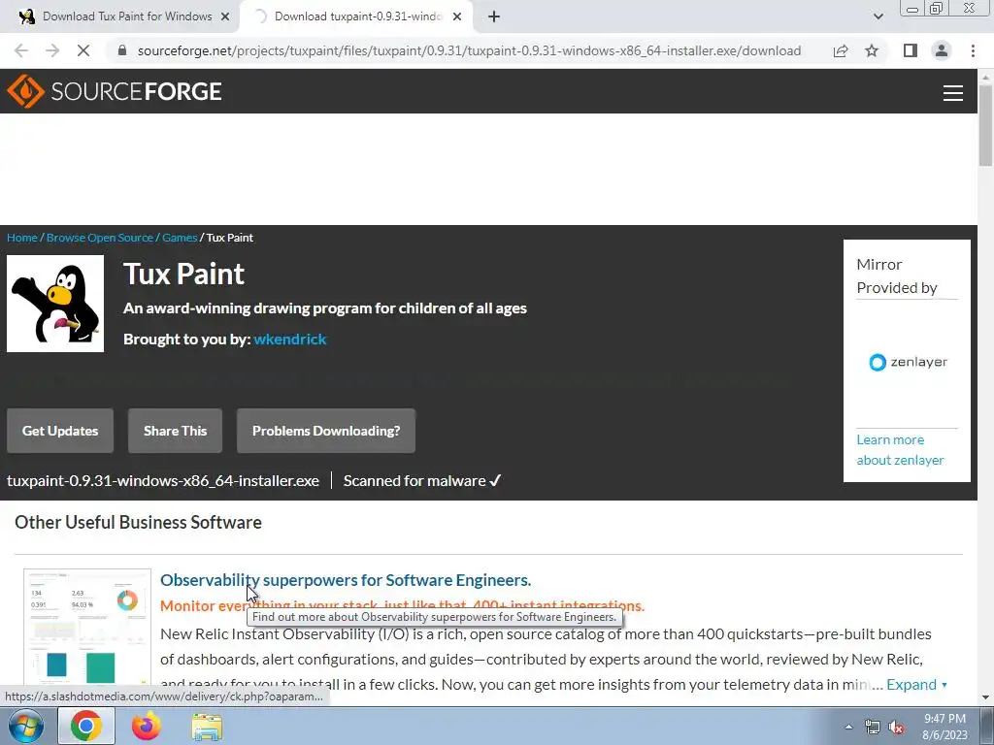Click the Other Useful Business Software heading
Viewport: 994px width, 745px height.
pyautogui.click(x=138, y=523)
